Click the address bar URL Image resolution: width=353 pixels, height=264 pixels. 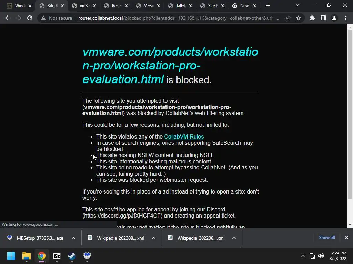[x=179, y=18]
